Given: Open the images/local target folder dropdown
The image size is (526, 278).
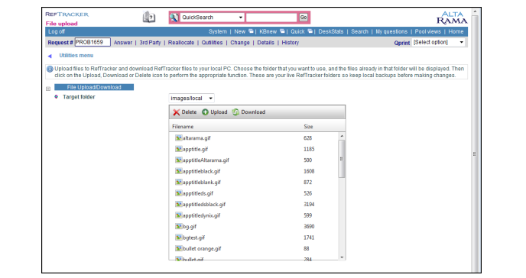Looking at the screenshot, I should click(x=191, y=98).
